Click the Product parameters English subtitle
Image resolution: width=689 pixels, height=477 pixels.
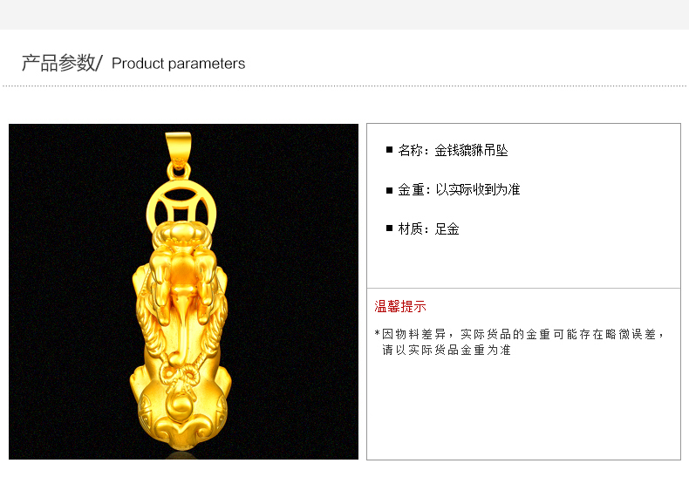179,64
